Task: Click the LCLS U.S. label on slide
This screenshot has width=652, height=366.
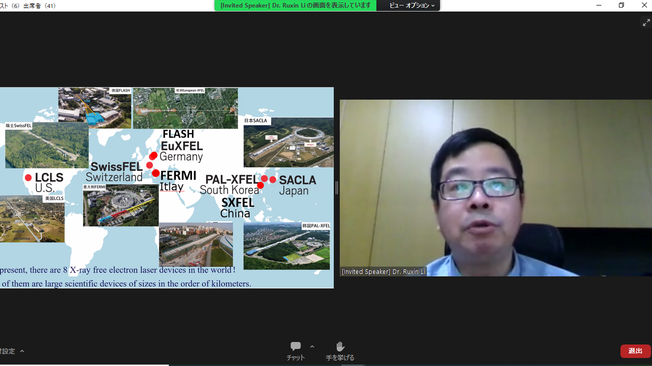Action: 49,183
